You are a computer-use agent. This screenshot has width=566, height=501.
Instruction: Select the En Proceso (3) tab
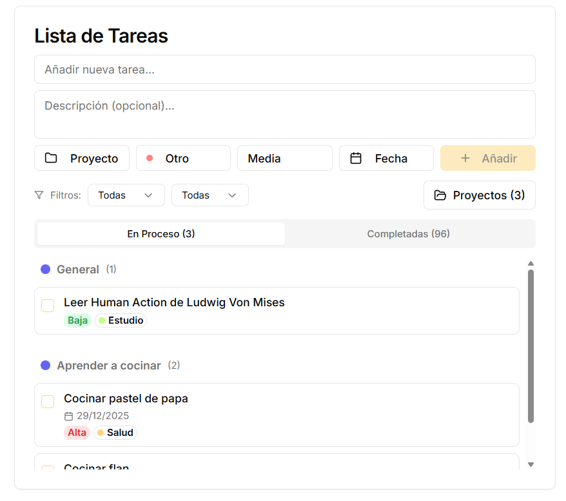click(x=160, y=233)
